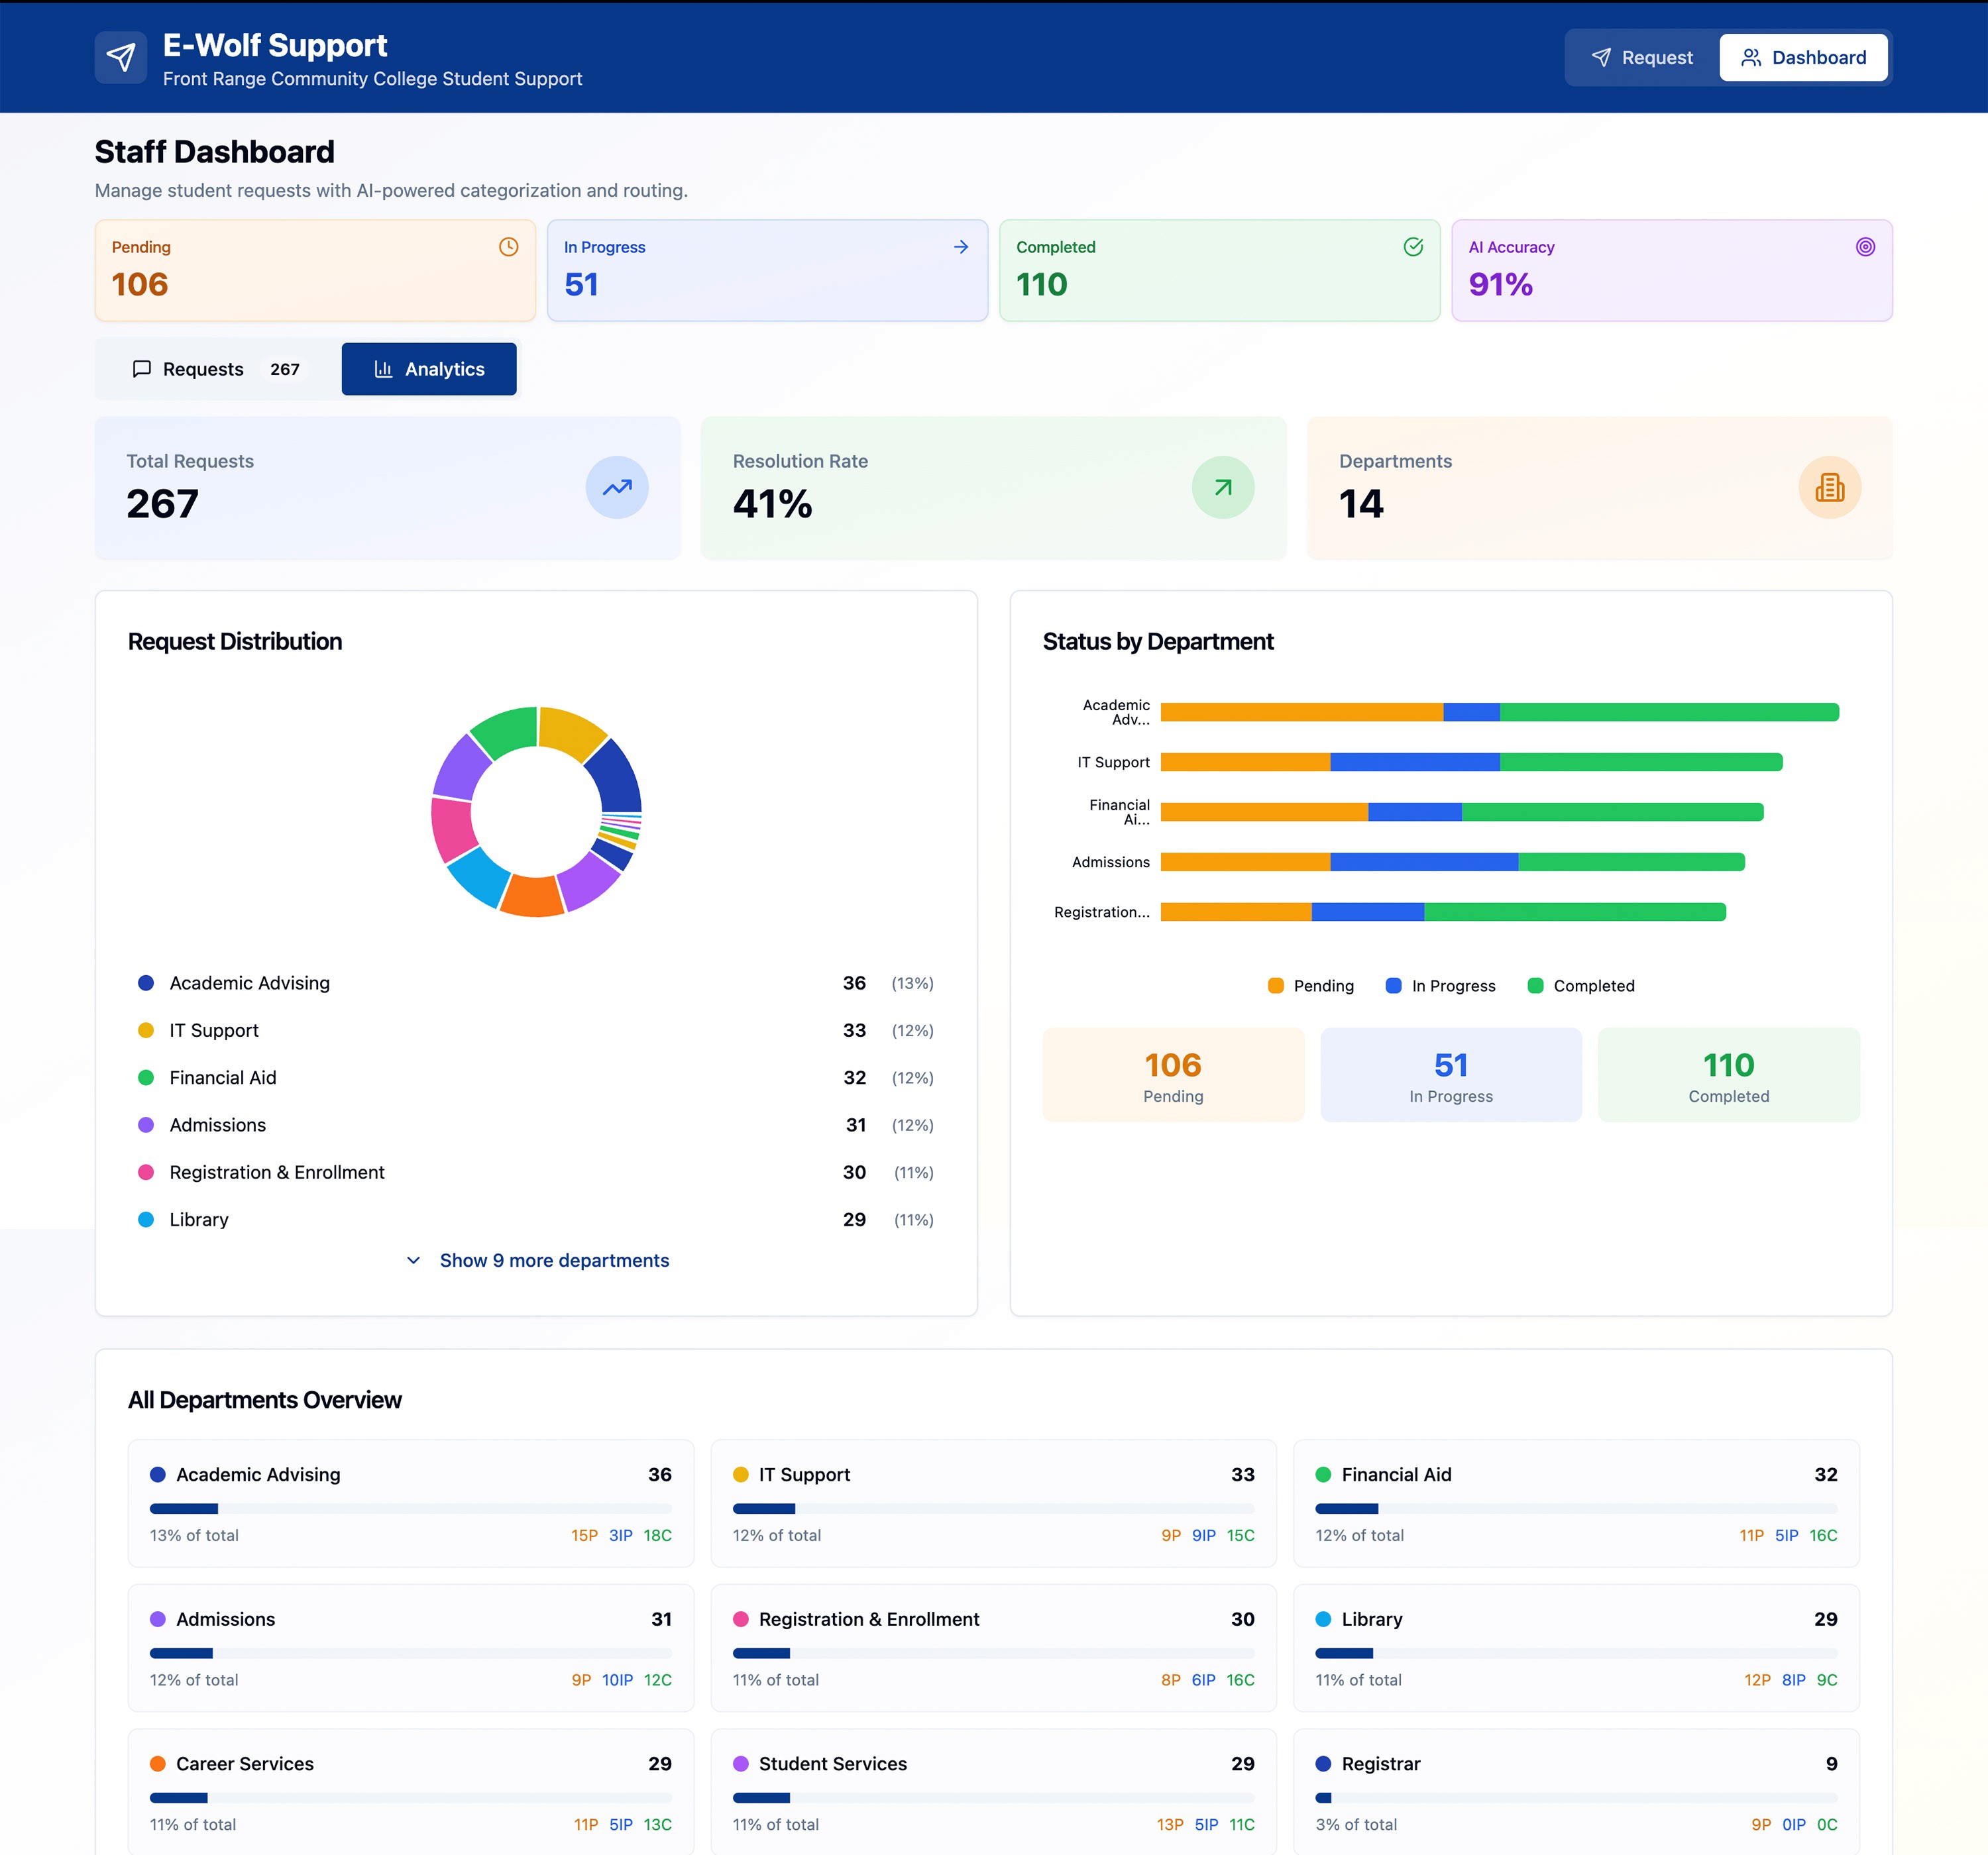Image resolution: width=1988 pixels, height=1855 pixels.
Task: Click the checkmark icon on Completed card
Action: click(1412, 247)
